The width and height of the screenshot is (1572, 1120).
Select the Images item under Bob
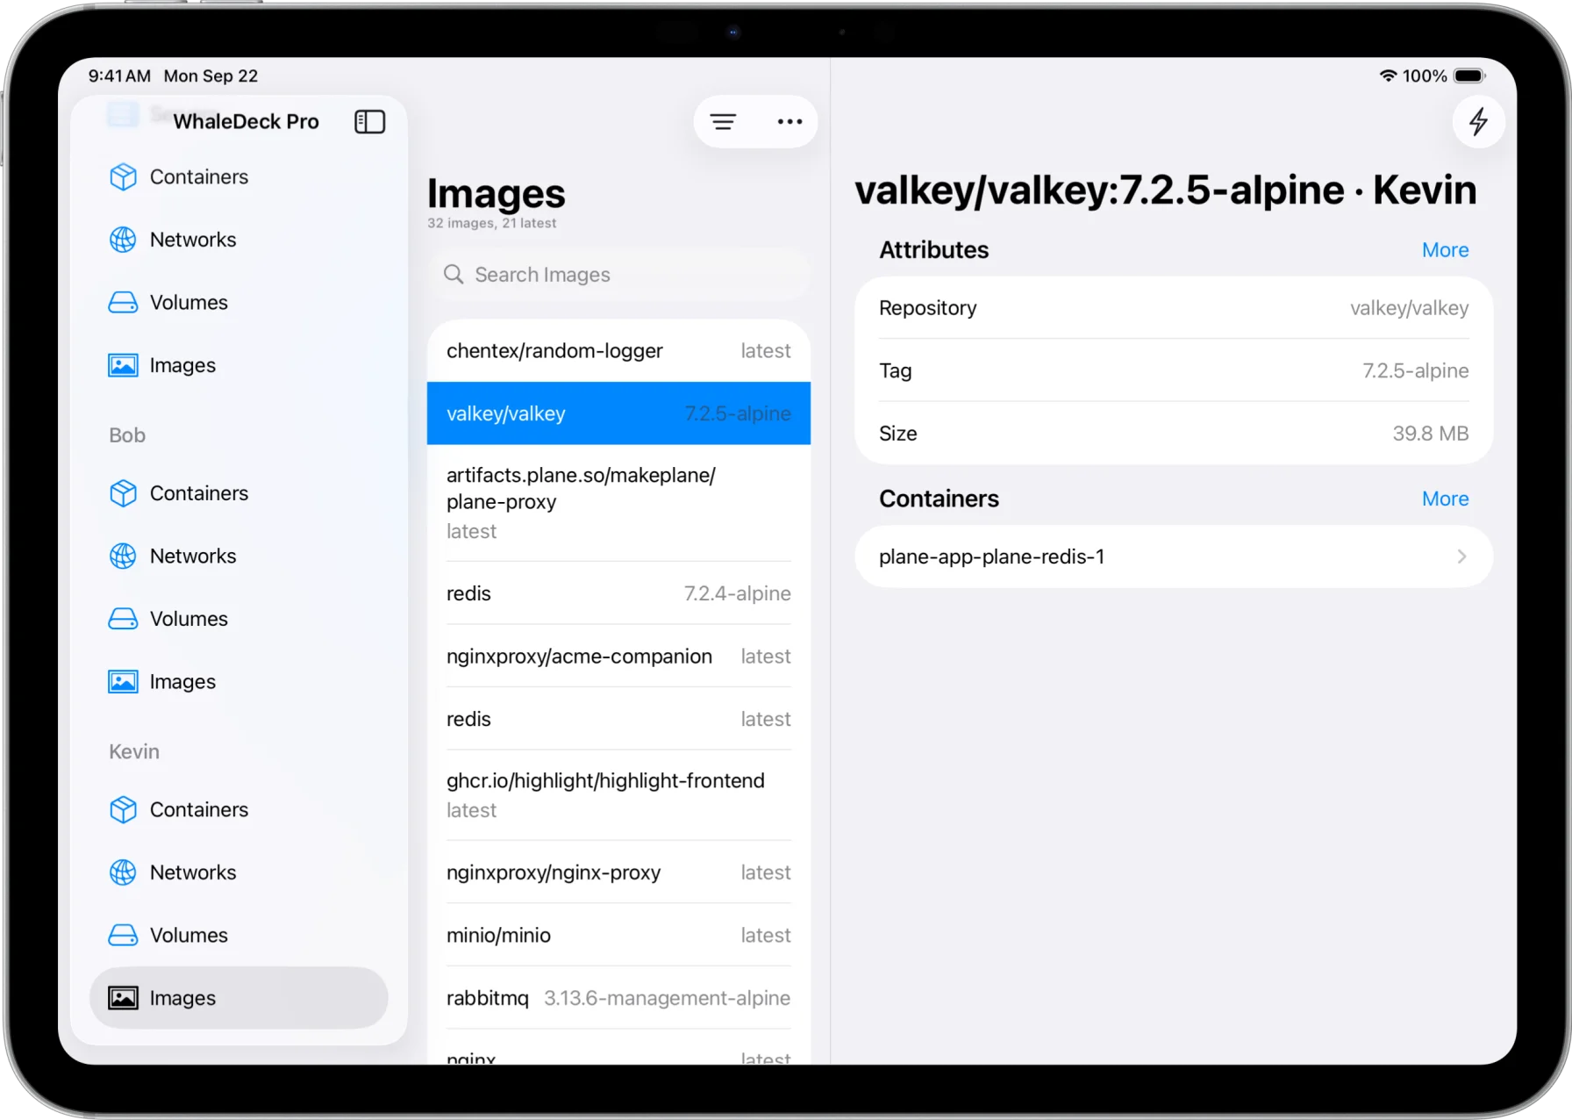182,681
